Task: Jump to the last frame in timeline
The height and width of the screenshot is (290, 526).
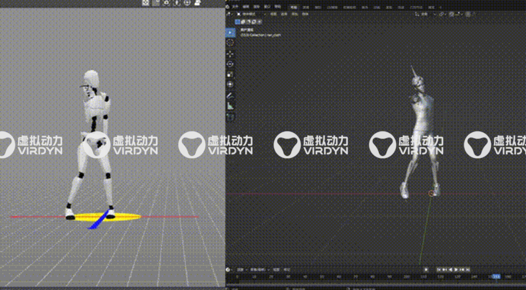Action: tap(468, 269)
